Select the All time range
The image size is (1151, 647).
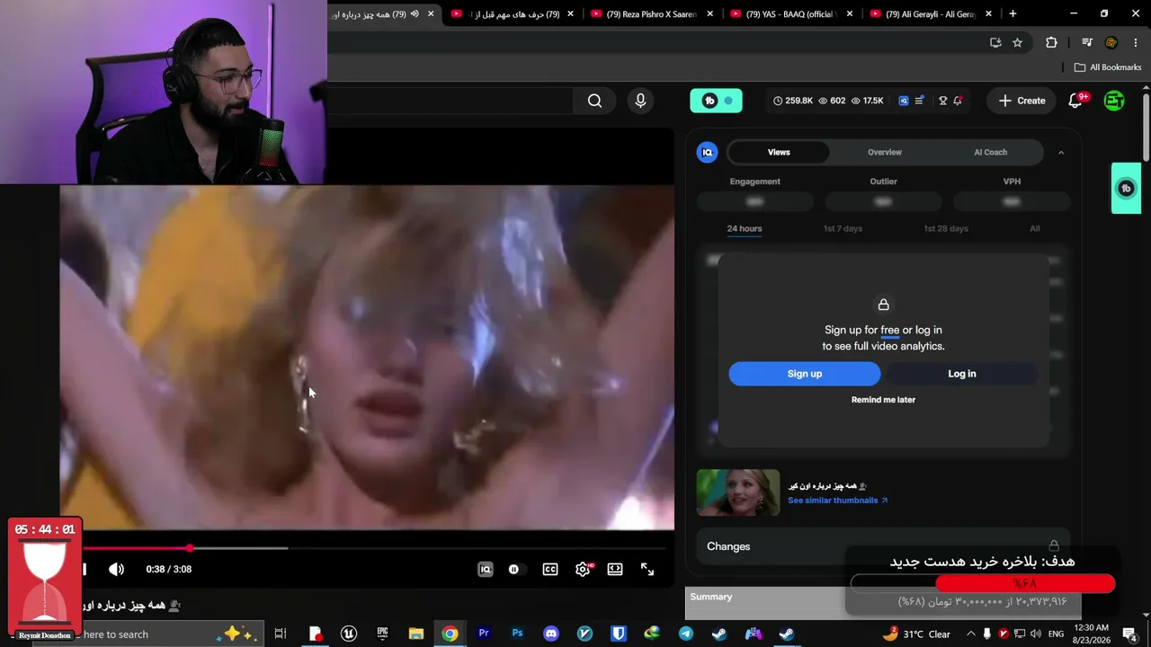pyautogui.click(x=1035, y=228)
